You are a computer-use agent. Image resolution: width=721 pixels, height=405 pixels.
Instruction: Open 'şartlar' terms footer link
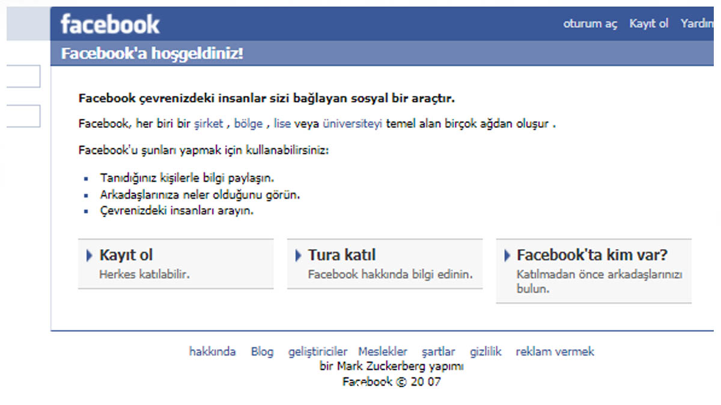(438, 352)
